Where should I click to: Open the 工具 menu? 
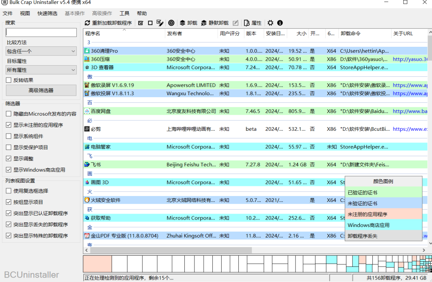(x=124, y=14)
